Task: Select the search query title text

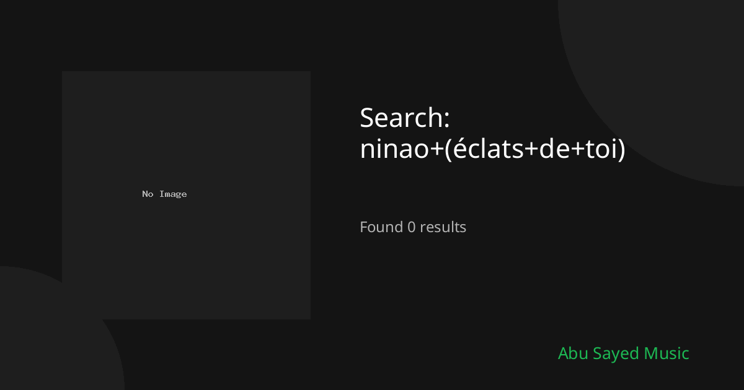Action: 493,133
